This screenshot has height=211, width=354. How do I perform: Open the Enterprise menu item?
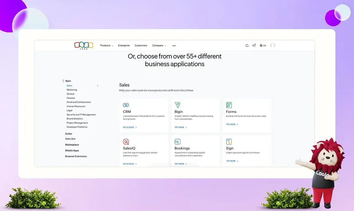pos(124,46)
